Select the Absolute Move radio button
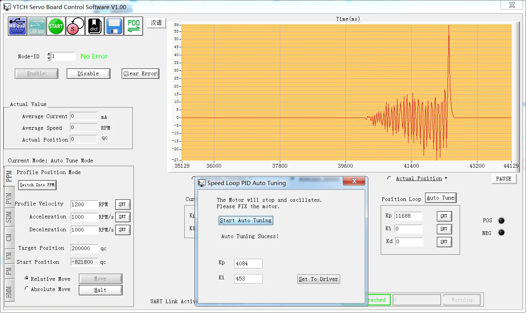526x313 pixels. [27, 289]
